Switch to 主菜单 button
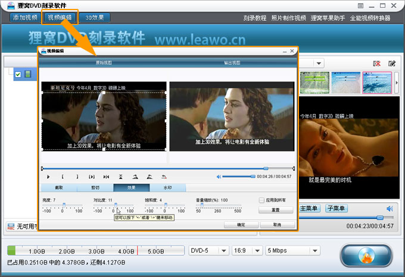The width and height of the screenshot is (405, 277). click(x=310, y=208)
